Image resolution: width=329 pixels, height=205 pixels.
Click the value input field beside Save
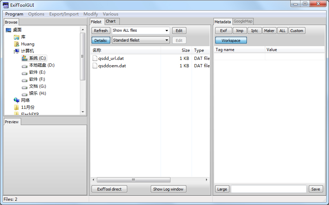(268, 189)
